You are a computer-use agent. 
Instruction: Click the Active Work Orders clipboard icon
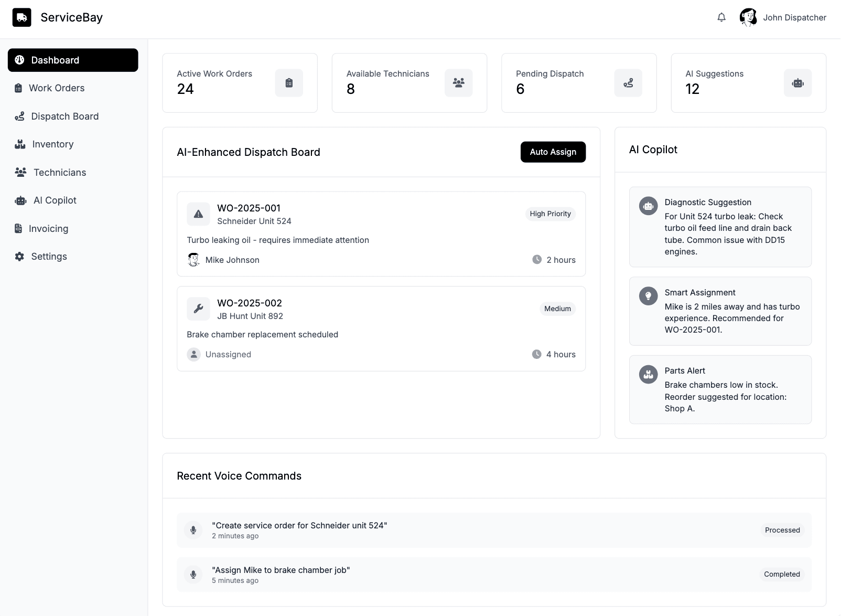click(289, 83)
